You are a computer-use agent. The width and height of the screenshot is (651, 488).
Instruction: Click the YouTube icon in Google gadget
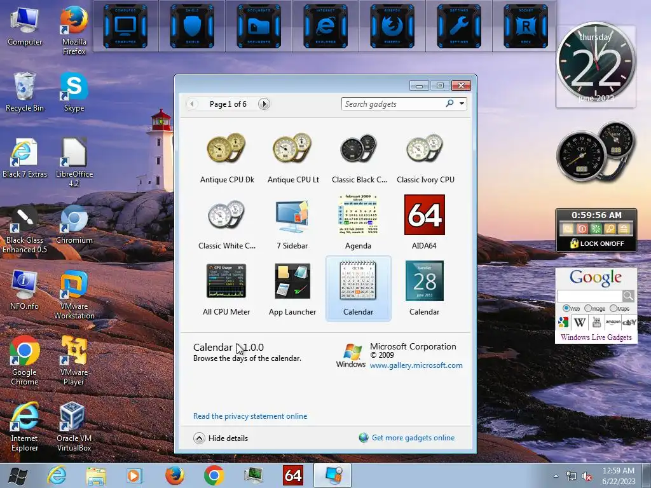pos(596,322)
